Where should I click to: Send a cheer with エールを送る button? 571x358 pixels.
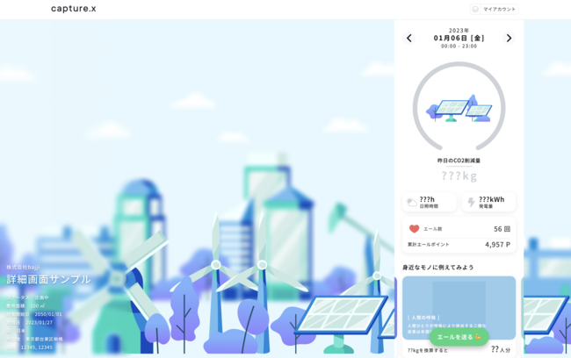(x=459, y=337)
